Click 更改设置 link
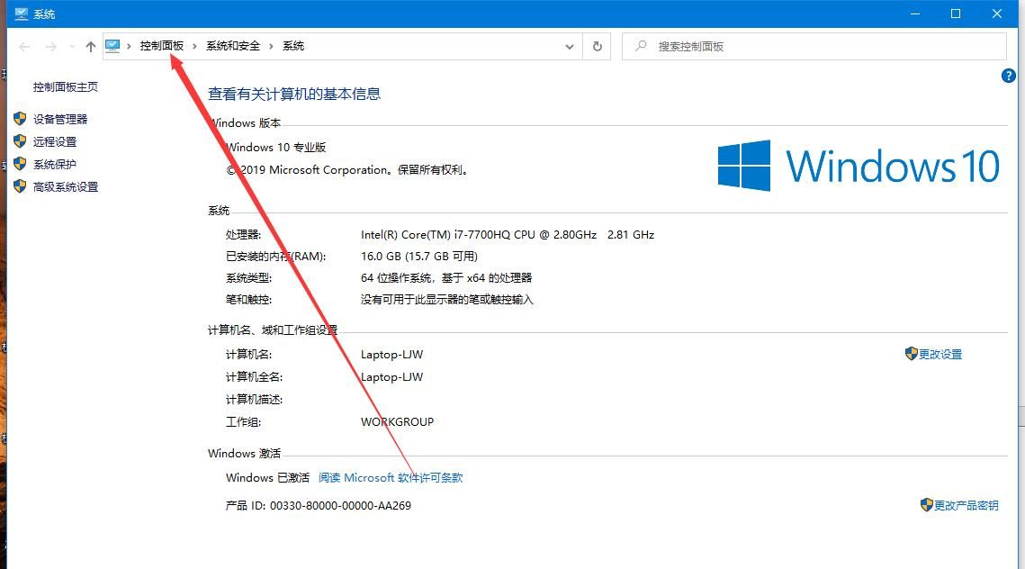Screen dimensions: 1025x569 point(940,355)
